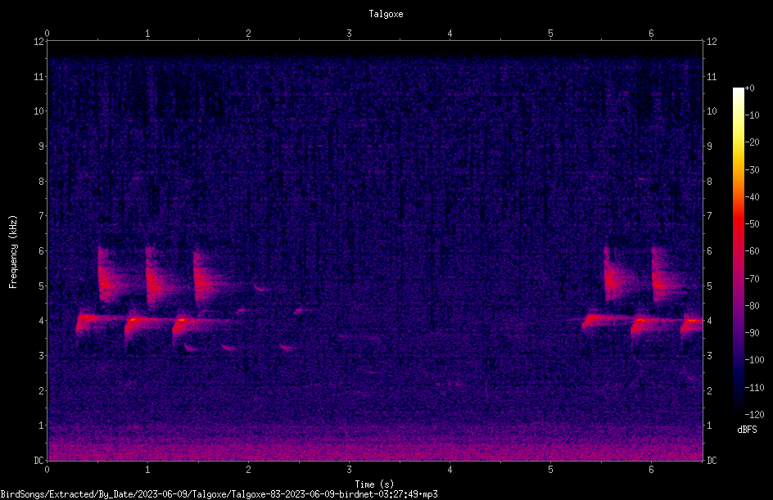Click the 'DC' label on the right frequency axis
773x500 pixels.
(712, 460)
